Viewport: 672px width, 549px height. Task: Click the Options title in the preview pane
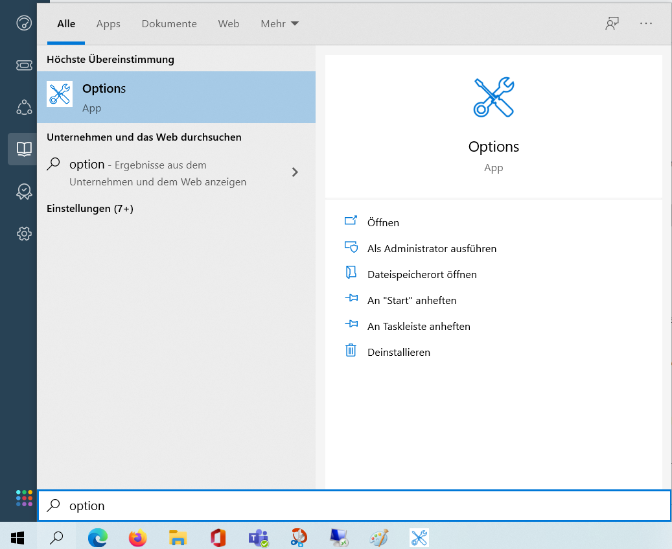[494, 146]
